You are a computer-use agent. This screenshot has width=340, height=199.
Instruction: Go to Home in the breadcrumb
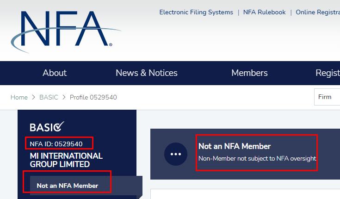(19, 97)
